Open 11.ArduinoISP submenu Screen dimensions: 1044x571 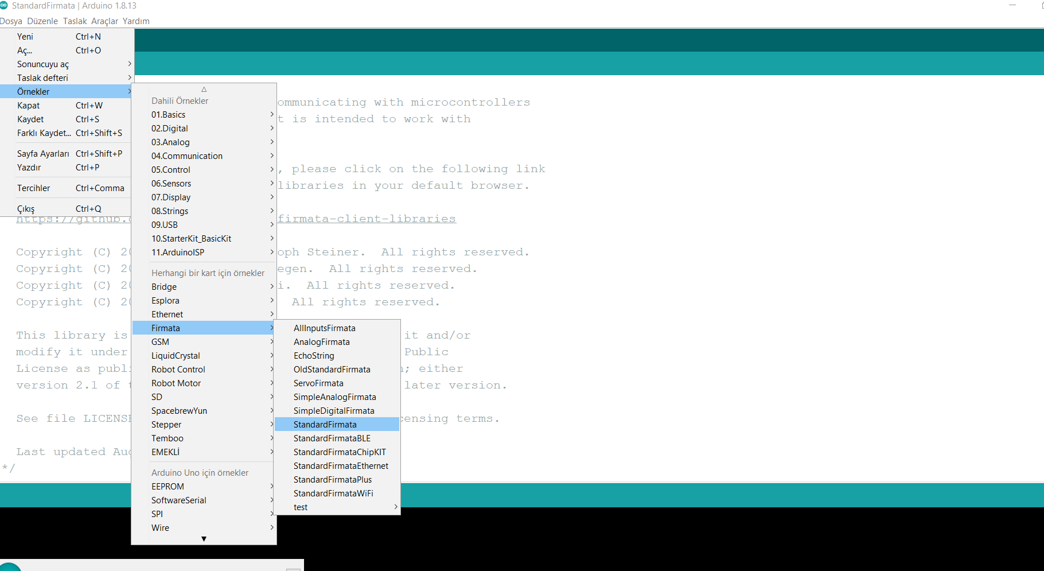click(x=204, y=253)
